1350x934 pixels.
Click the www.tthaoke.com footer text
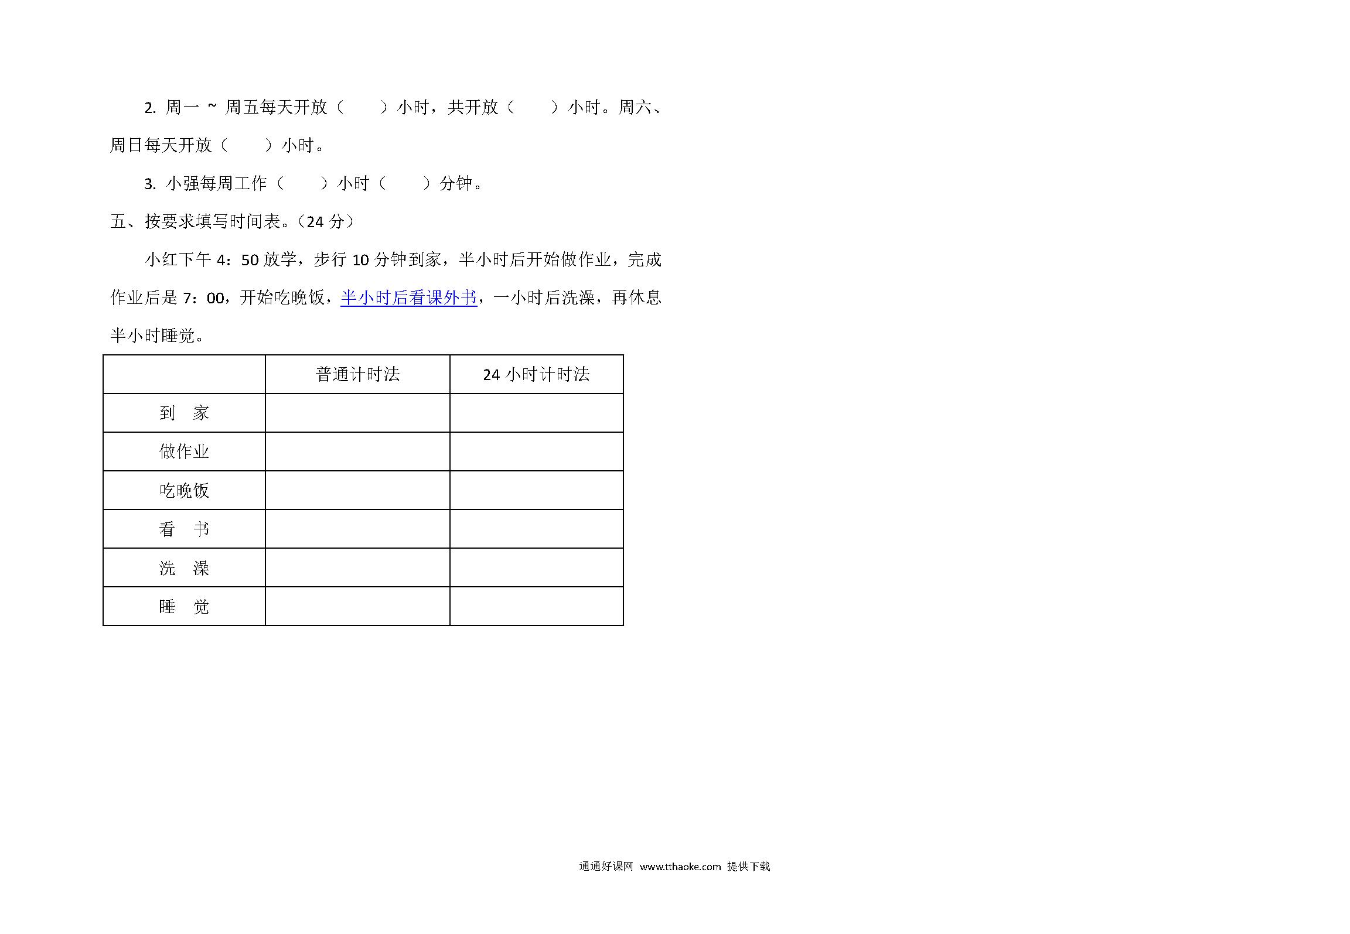click(x=680, y=867)
